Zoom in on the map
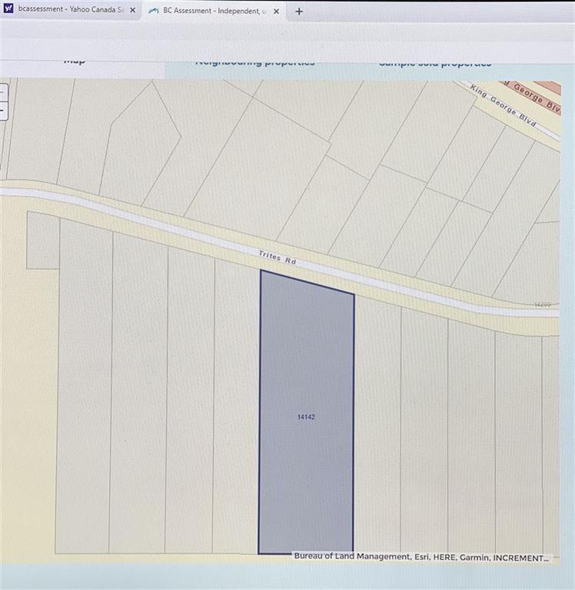This screenshot has width=575, height=590. [x=2, y=91]
